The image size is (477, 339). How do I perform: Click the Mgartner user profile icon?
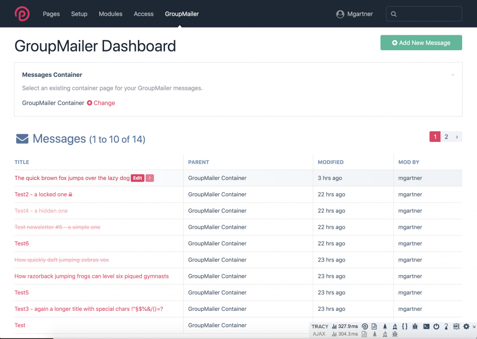pyautogui.click(x=340, y=14)
